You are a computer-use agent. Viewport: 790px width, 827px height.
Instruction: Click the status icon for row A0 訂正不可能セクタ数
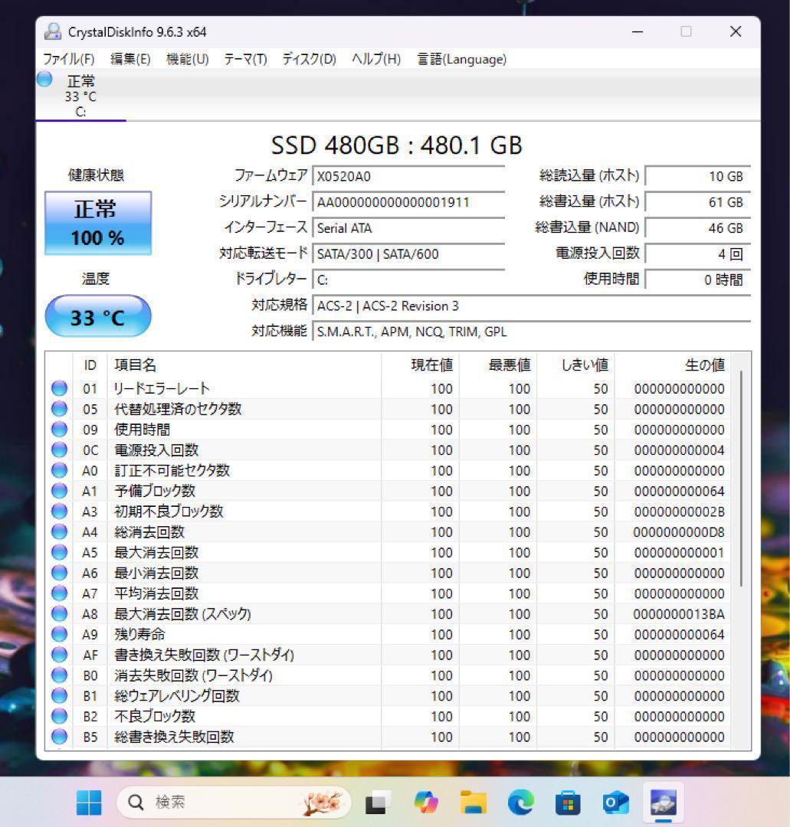click(59, 470)
